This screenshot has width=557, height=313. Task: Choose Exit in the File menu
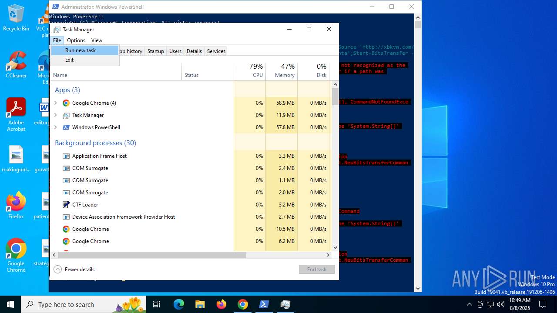tap(85, 60)
